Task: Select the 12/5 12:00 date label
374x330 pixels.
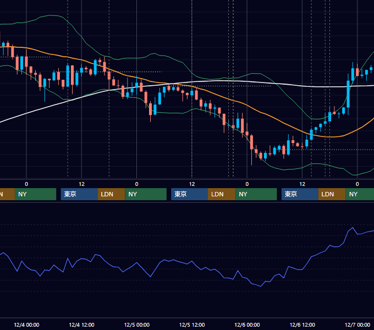Action: (192, 324)
